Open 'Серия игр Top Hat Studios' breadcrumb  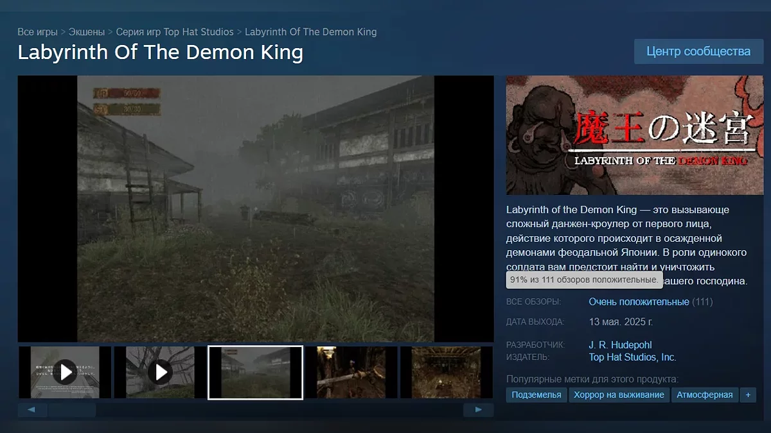click(x=175, y=31)
